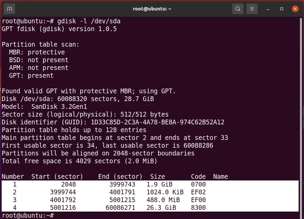The width and height of the screenshot is (304, 219).
Task: Open the terminal search icon
Action: pos(238,9)
